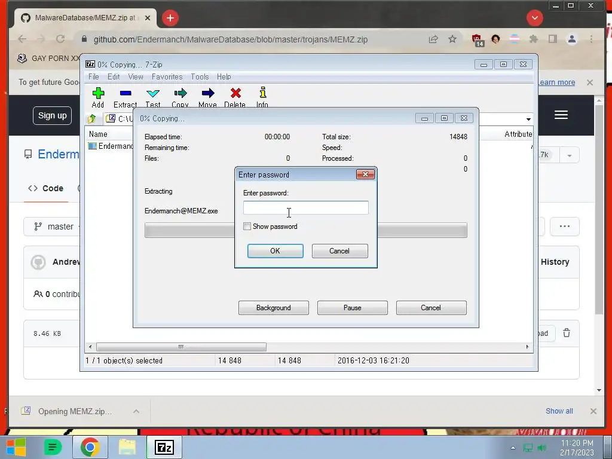Click the 7-Zip taskbar icon
The width and height of the screenshot is (612, 459).
click(164, 447)
